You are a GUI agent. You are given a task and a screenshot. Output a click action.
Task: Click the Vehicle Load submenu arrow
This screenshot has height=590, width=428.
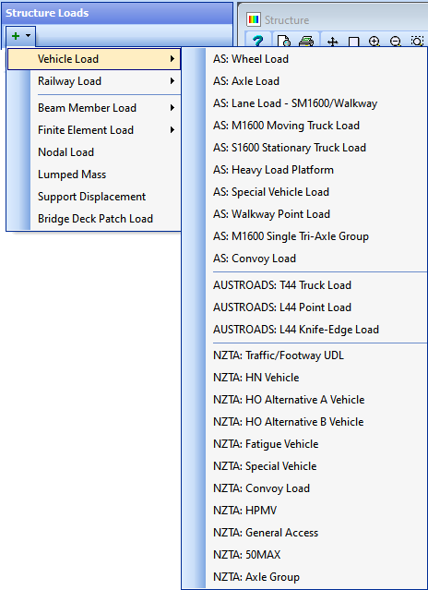pos(172,59)
